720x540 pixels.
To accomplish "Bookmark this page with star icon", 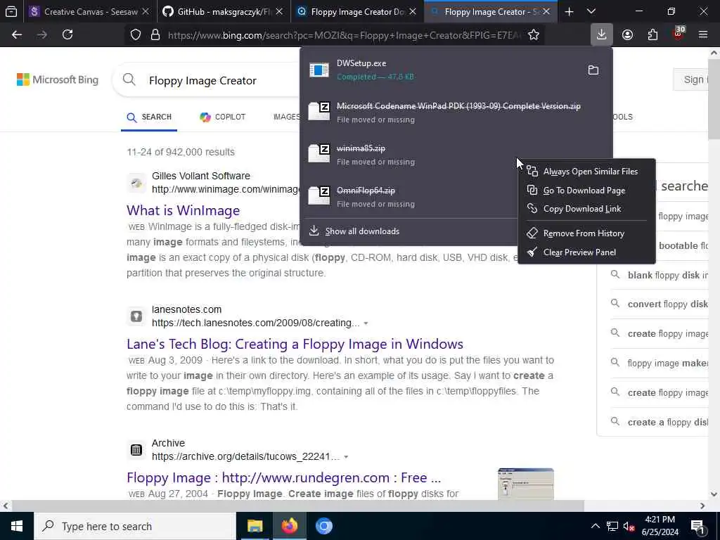I will pos(533,34).
